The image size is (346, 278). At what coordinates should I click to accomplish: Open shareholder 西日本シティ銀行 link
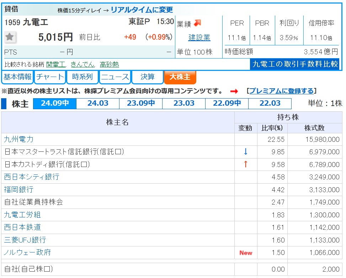point(32,177)
